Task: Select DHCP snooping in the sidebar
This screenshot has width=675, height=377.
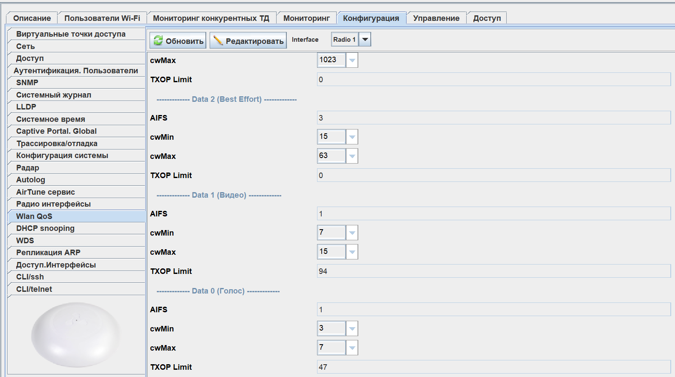Action: [45, 228]
